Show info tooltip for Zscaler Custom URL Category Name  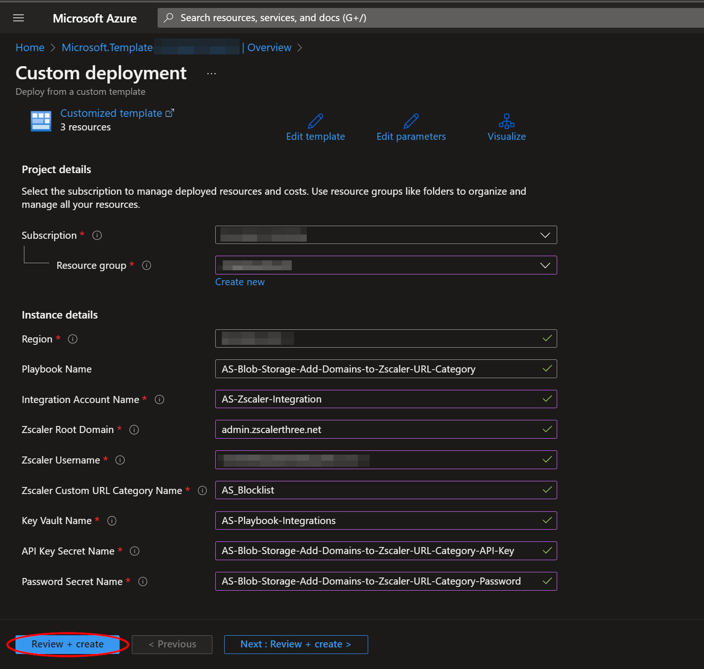click(202, 490)
